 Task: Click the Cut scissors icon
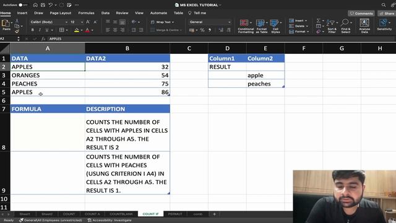17,20
